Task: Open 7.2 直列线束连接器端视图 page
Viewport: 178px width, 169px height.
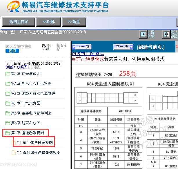Action: pyautogui.click(x=39, y=152)
